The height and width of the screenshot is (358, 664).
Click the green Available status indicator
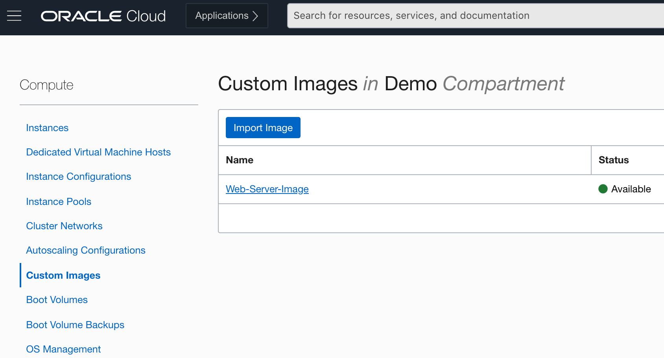603,189
